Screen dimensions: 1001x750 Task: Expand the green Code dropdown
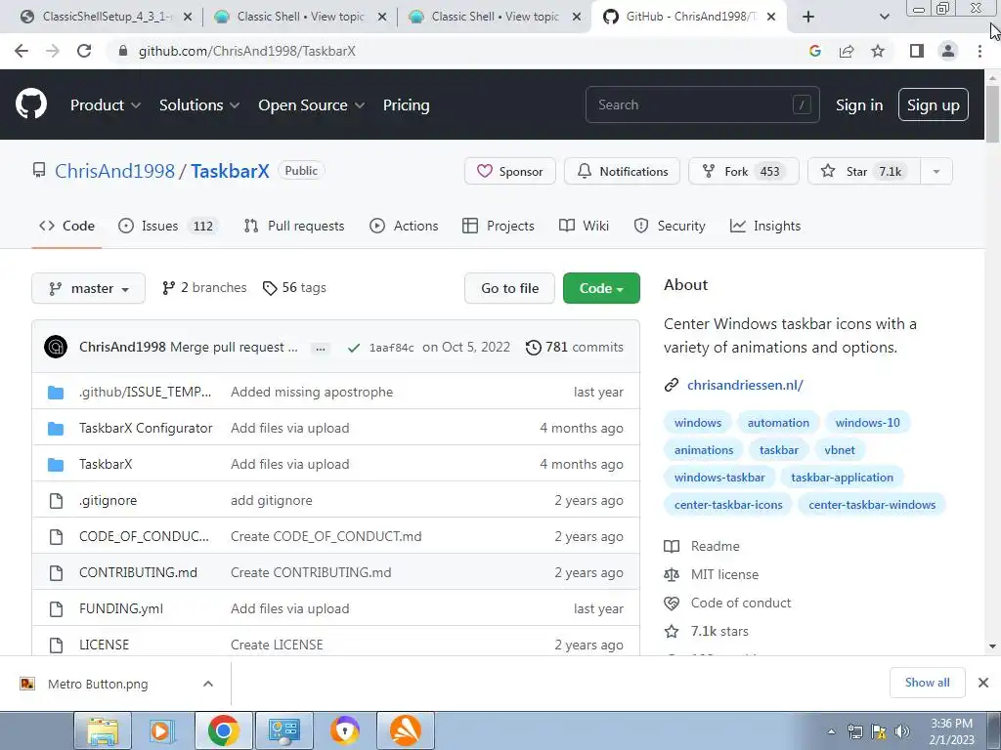[601, 288]
